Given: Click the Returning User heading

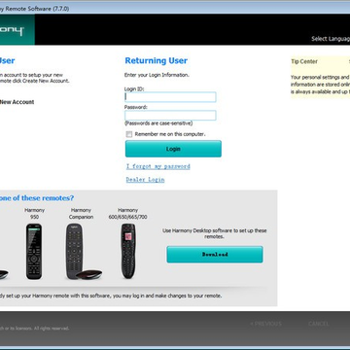Looking at the screenshot, I should click(x=157, y=60).
